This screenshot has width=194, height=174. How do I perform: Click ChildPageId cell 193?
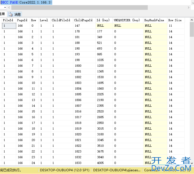pyautogui.click(x=84, y=54)
